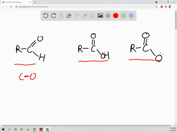Select the text box tool
This screenshot has width=177, height=132.
click(92, 16)
